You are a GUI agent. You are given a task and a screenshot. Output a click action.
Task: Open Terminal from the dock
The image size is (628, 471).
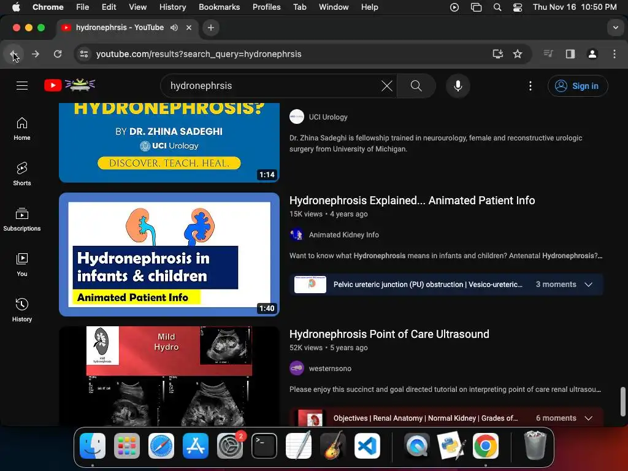coord(264,446)
